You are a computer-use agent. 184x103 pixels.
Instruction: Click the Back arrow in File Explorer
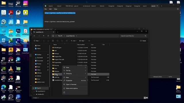[34, 36]
